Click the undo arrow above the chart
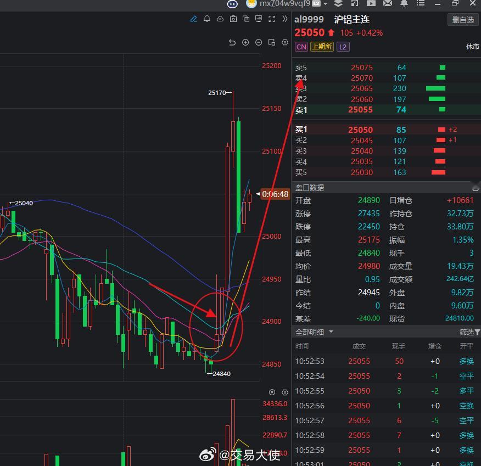481x466 pixels. tap(233, 42)
